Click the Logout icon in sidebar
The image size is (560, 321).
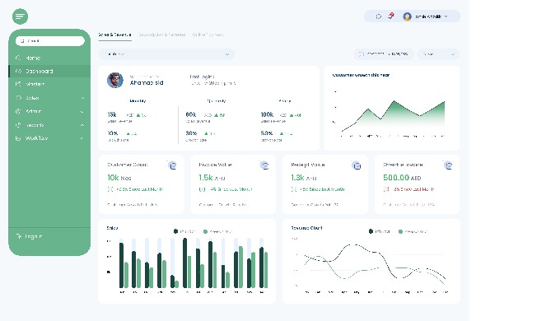pyautogui.click(x=19, y=236)
